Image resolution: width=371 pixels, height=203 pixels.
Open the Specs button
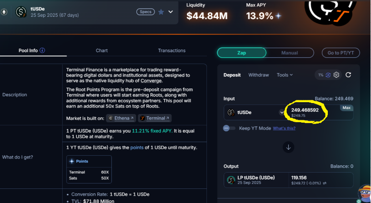tap(145, 12)
